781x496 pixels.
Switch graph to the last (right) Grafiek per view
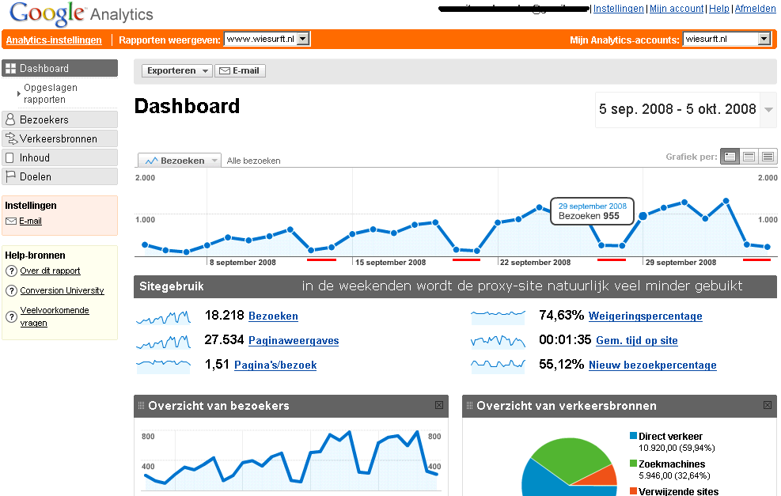point(768,157)
